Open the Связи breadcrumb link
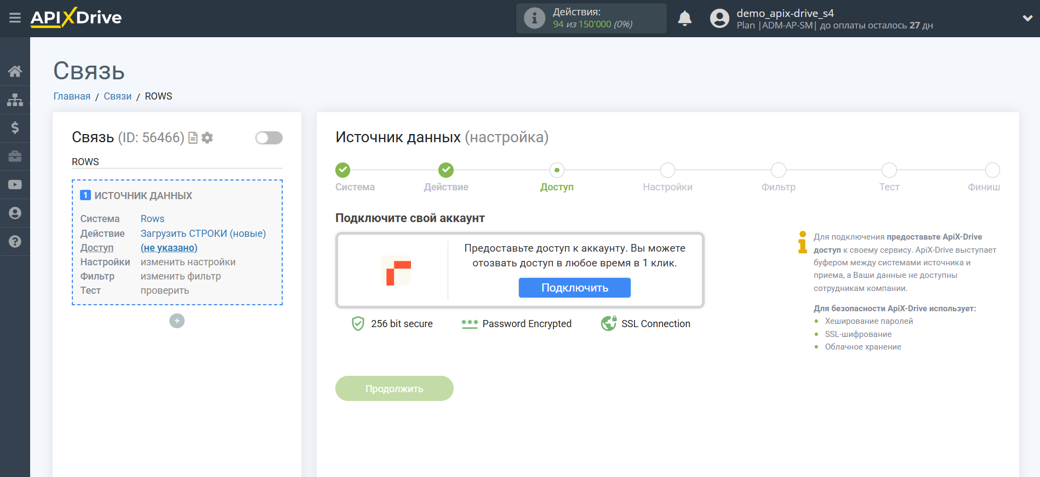 [118, 96]
